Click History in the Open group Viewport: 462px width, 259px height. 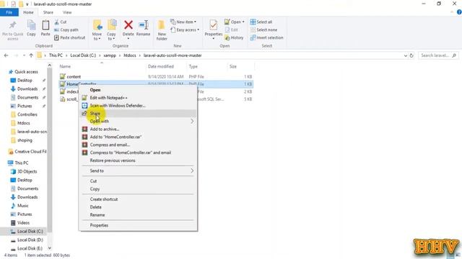(x=234, y=37)
